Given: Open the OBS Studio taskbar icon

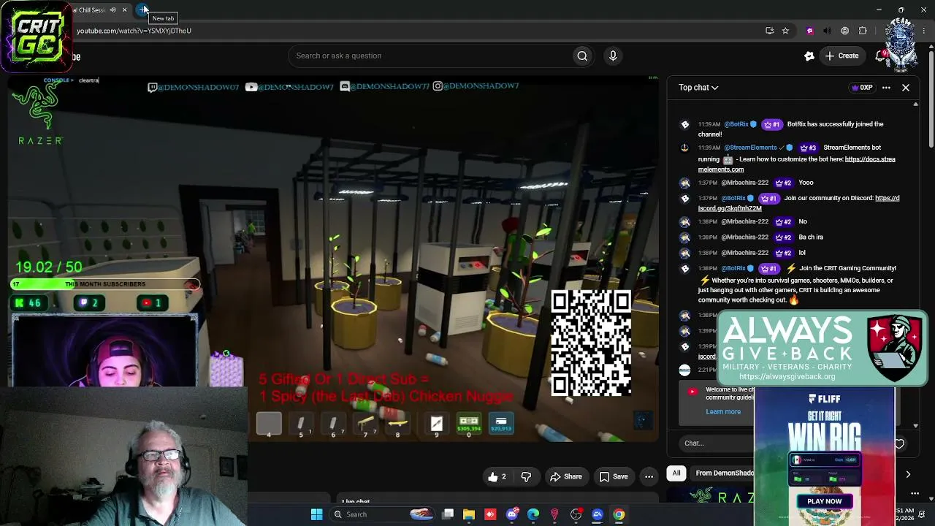Looking at the screenshot, I should (576, 514).
